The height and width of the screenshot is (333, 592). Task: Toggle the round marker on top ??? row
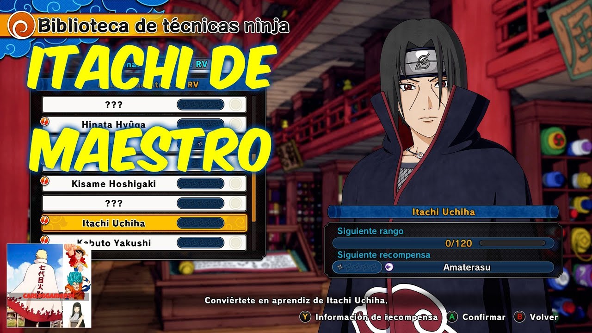pos(236,105)
